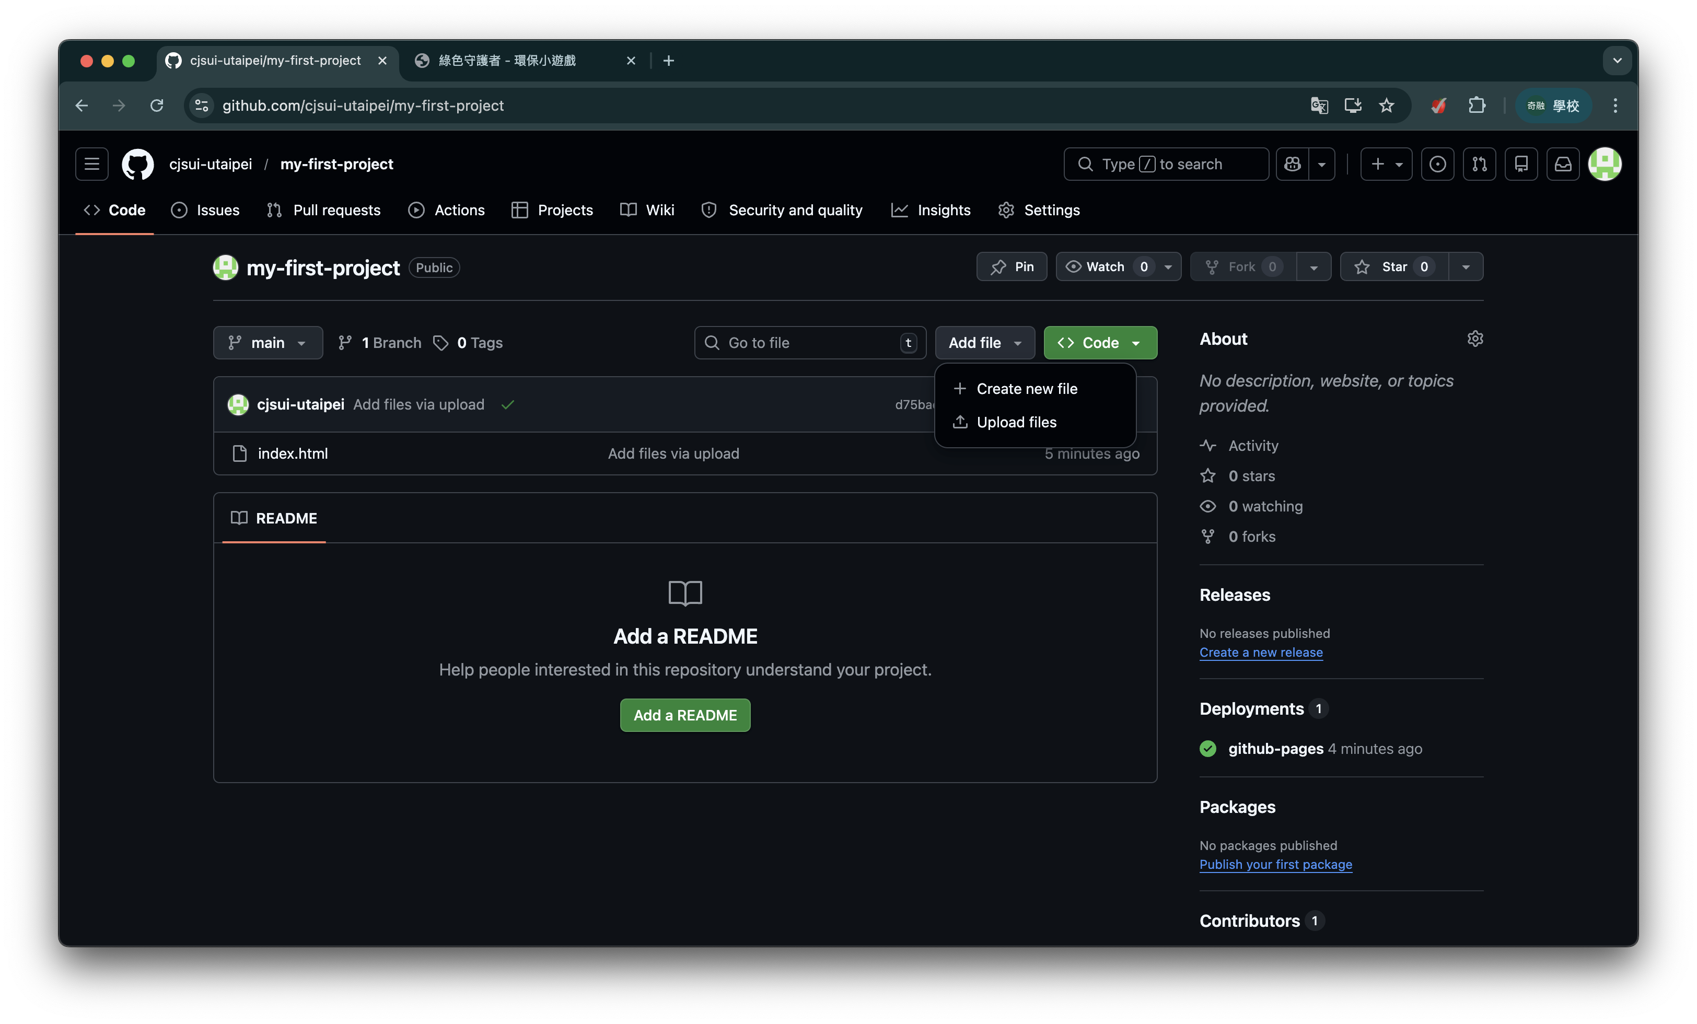
Task: Open the Contributors heading link
Action: (1262, 921)
